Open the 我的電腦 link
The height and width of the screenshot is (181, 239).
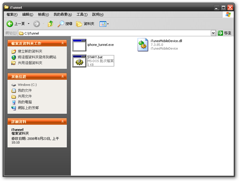point(25,102)
